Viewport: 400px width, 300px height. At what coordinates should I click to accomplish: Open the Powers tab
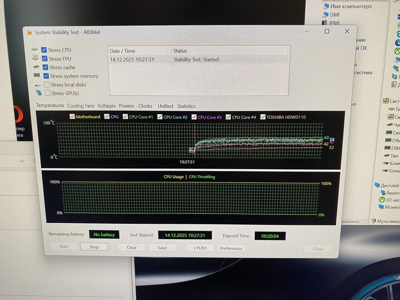(x=126, y=105)
